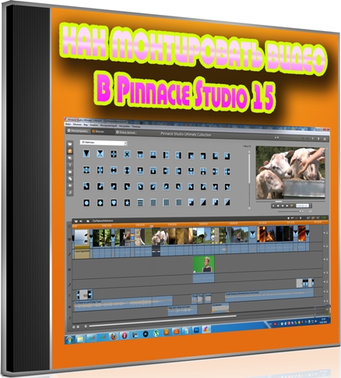Adjust the preview volume slider
The height and width of the screenshot is (378, 341).
(290, 211)
